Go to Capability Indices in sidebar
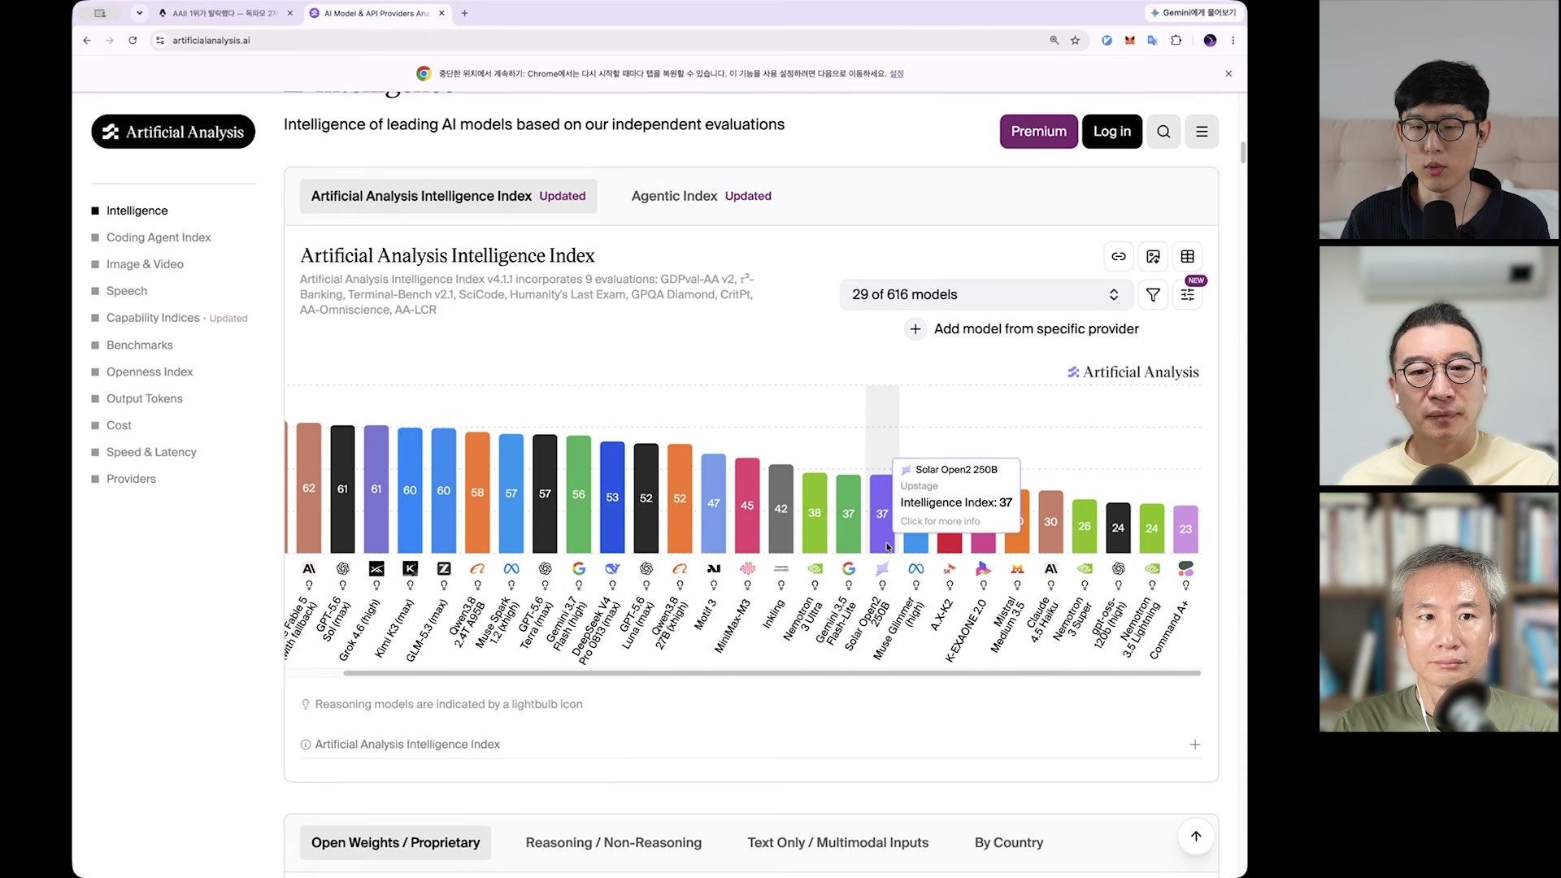 tap(153, 318)
